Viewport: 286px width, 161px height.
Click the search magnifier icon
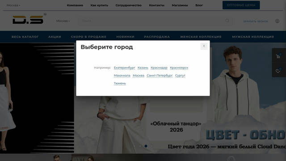227,21
